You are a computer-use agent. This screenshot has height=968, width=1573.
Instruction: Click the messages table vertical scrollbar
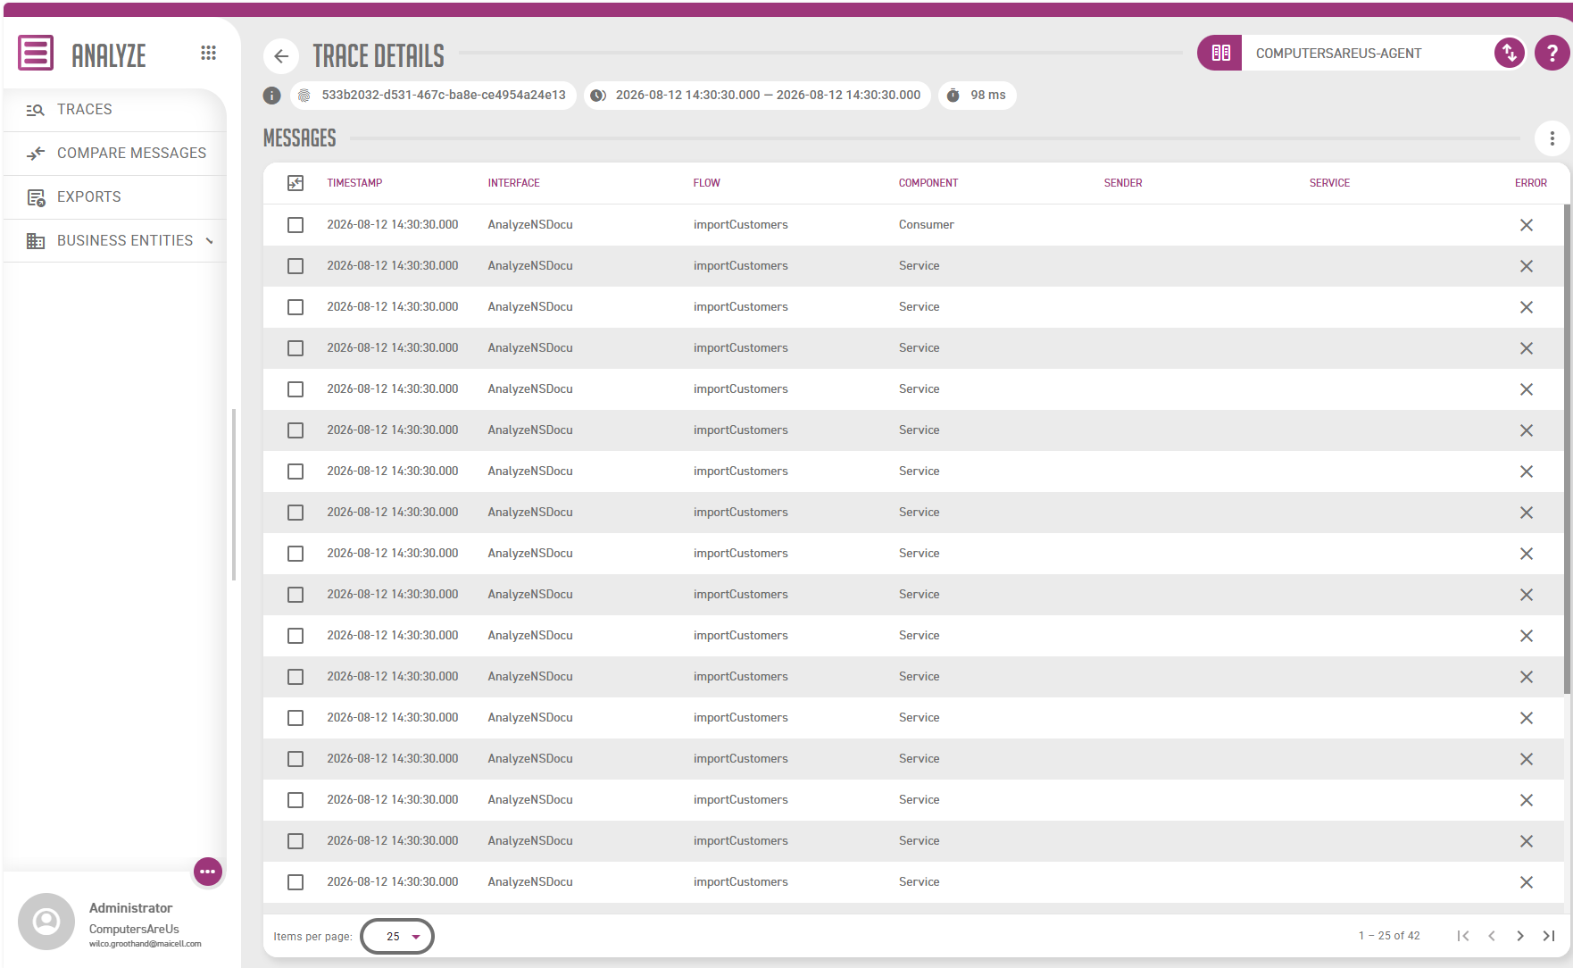coord(1567,449)
